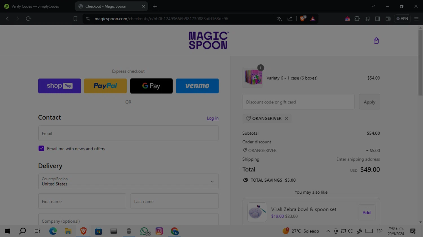
Task: Open the translate page icon
Action: point(279,19)
